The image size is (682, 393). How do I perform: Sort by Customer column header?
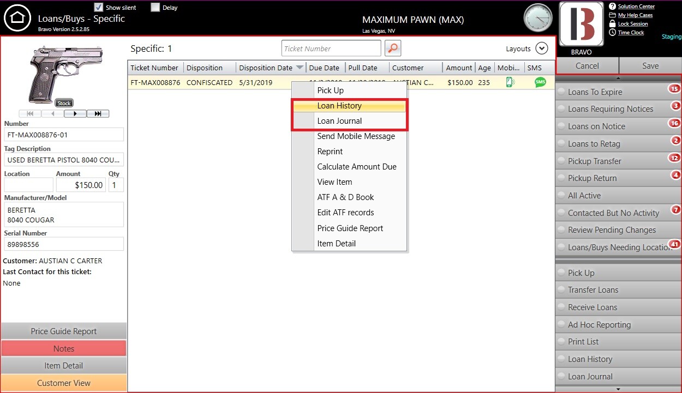click(x=415, y=68)
